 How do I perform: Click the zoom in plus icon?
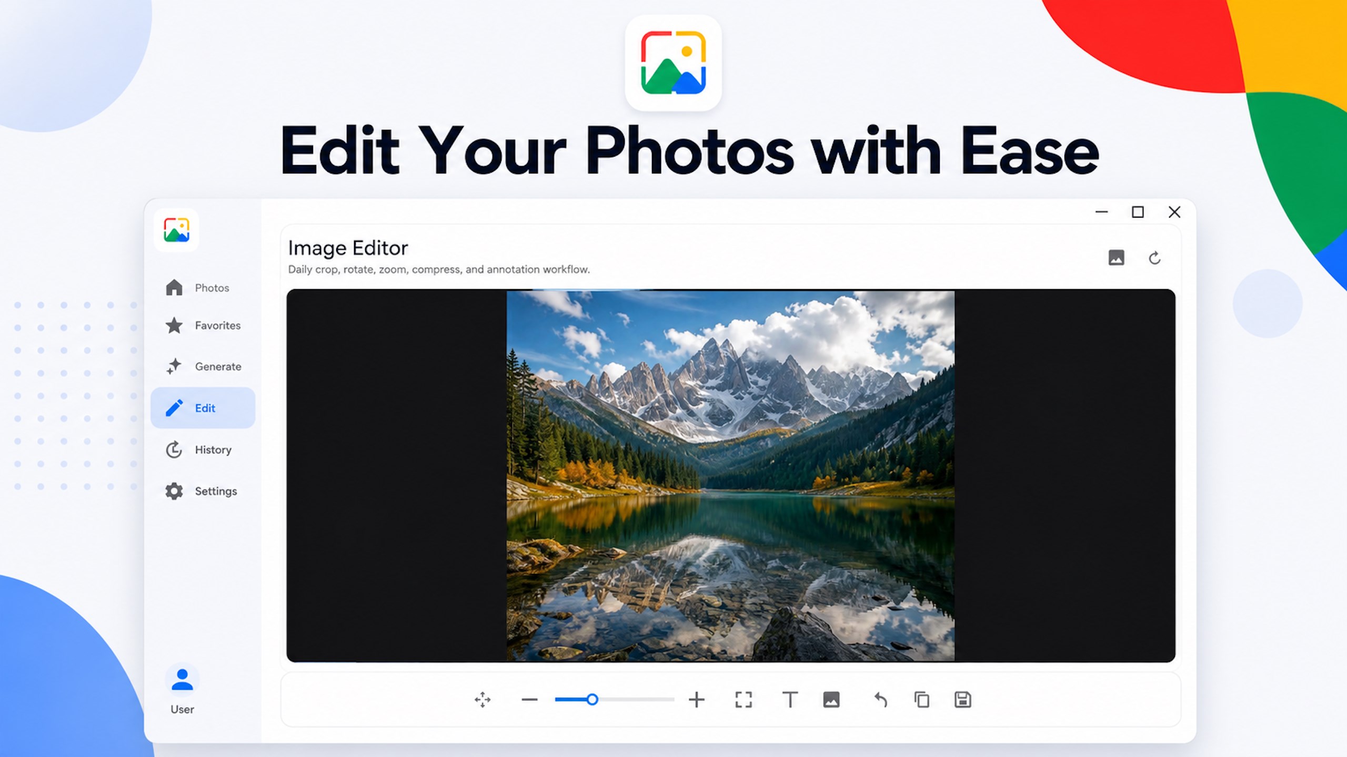[697, 700]
